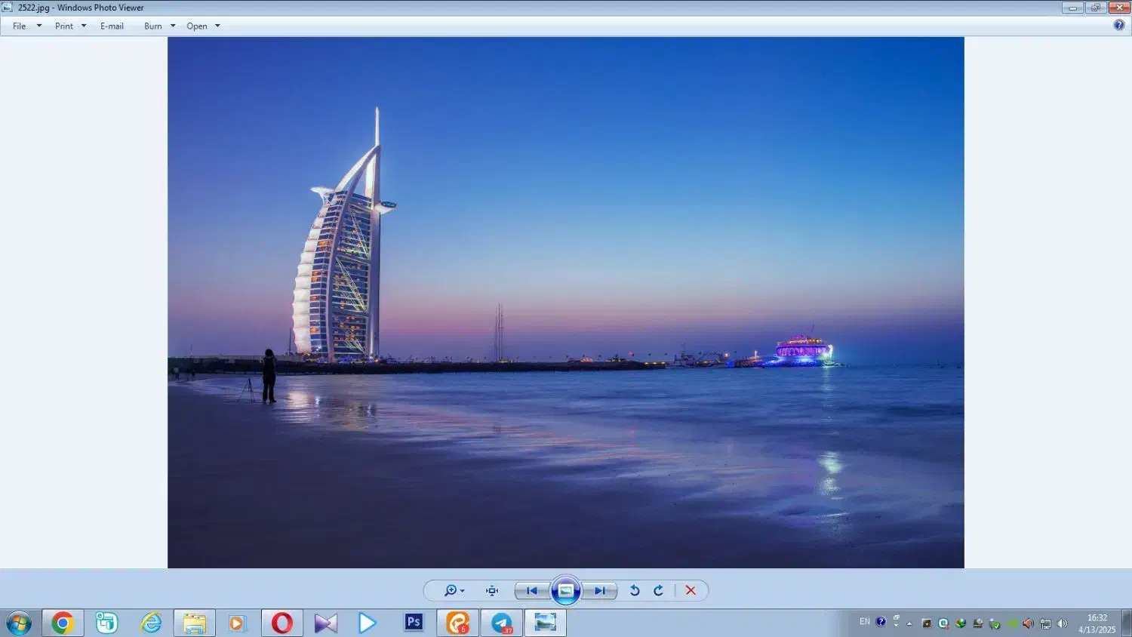Image resolution: width=1132 pixels, height=637 pixels.
Task: Skip to the next photo
Action: click(599, 591)
